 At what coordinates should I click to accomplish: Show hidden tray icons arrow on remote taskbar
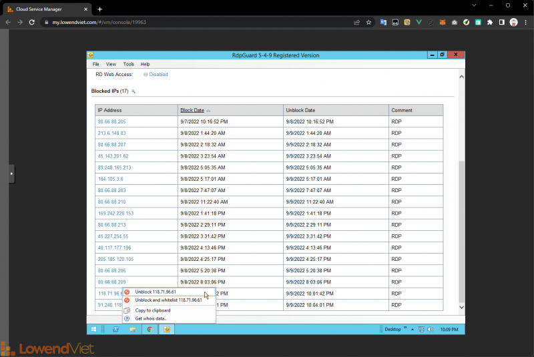pyautogui.click(x=413, y=330)
